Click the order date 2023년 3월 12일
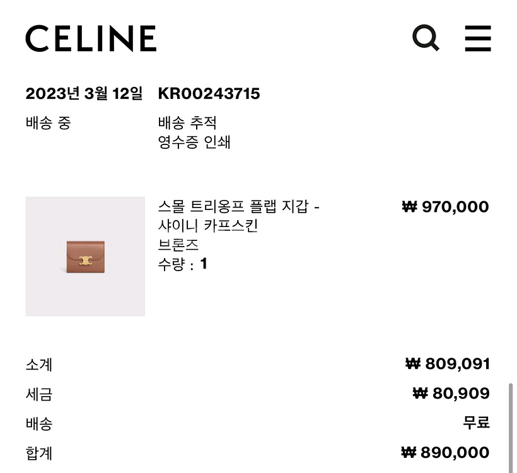This screenshot has height=473, width=517. pos(84,94)
